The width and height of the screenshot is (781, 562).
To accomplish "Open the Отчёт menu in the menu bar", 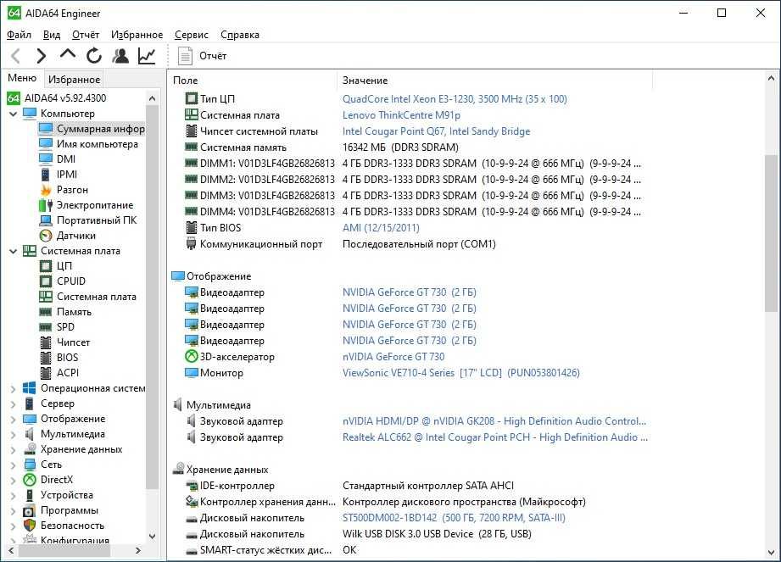I will [x=85, y=35].
